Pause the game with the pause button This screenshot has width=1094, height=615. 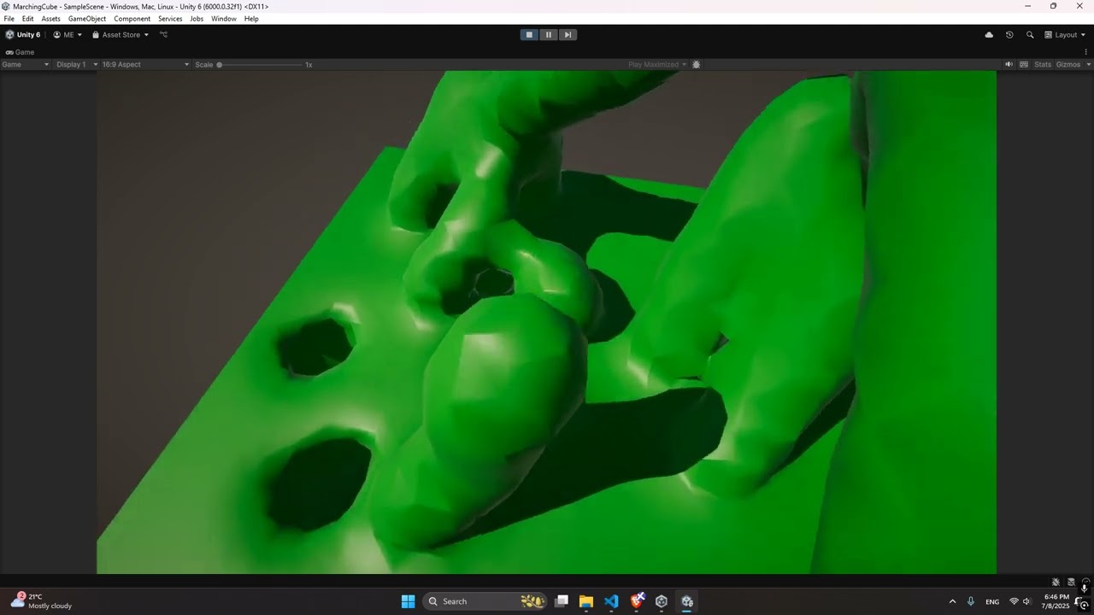pos(549,35)
